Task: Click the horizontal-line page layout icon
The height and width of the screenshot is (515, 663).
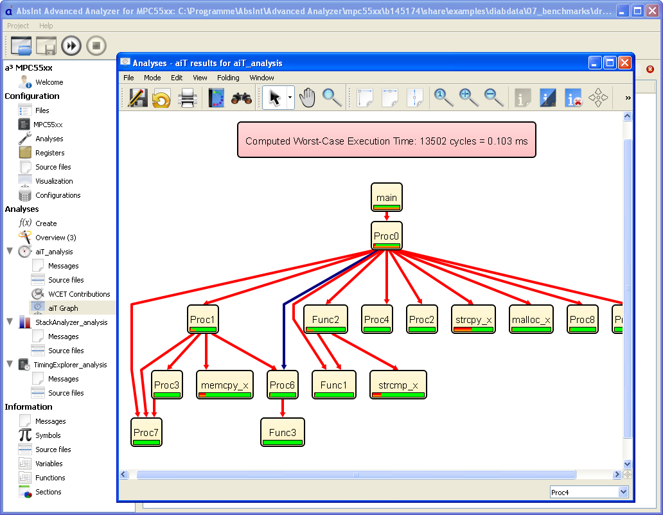Action: coord(389,98)
